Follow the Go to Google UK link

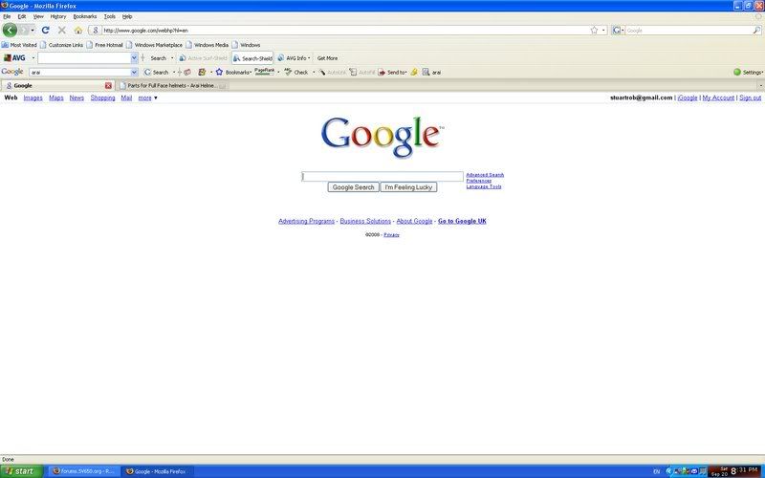[462, 221]
